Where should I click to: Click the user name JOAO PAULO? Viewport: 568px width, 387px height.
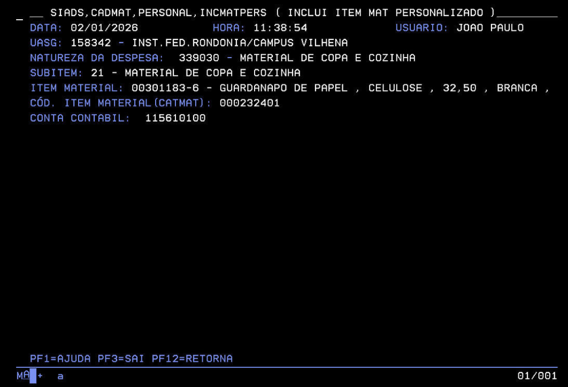click(490, 28)
